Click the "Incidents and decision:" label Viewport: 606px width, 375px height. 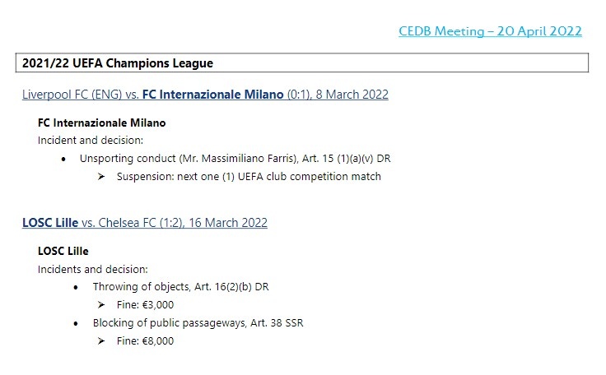(93, 269)
